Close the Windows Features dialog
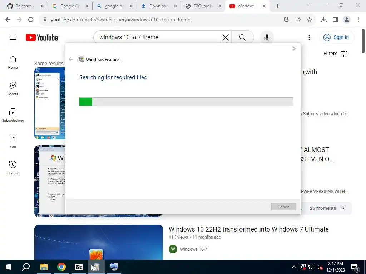This screenshot has height=274, width=366. coord(295,49)
